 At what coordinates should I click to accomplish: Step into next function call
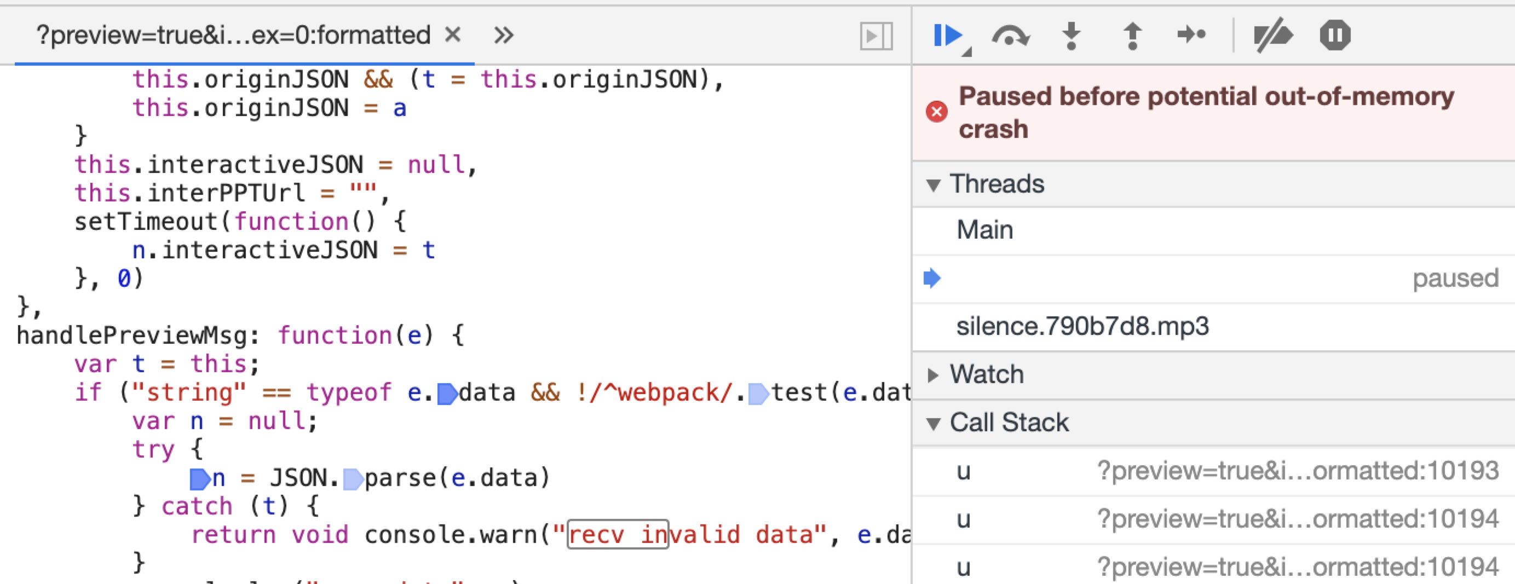(1072, 36)
